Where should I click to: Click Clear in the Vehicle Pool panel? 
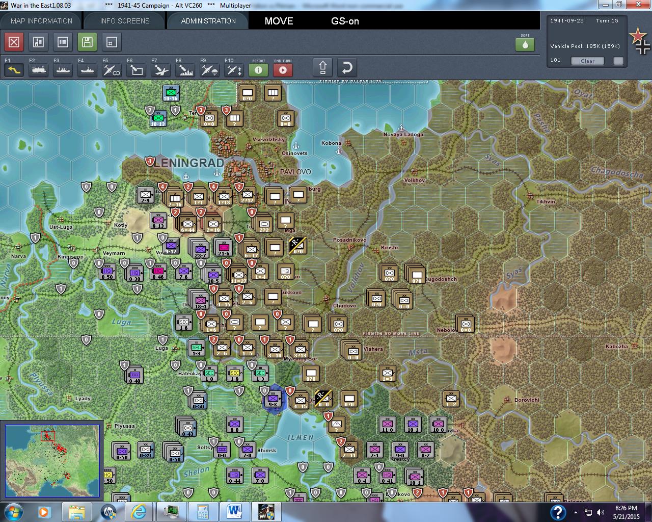(587, 61)
